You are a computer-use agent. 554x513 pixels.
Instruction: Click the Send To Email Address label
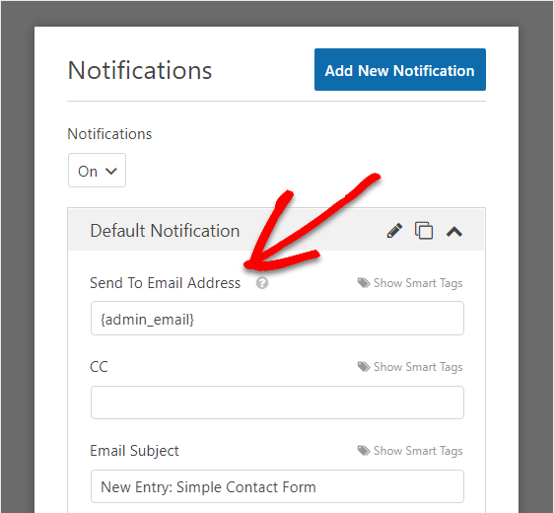(x=165, y=283)
